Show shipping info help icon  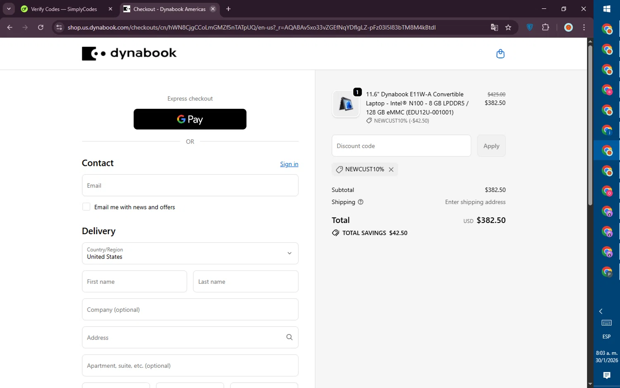coord(360,202)
